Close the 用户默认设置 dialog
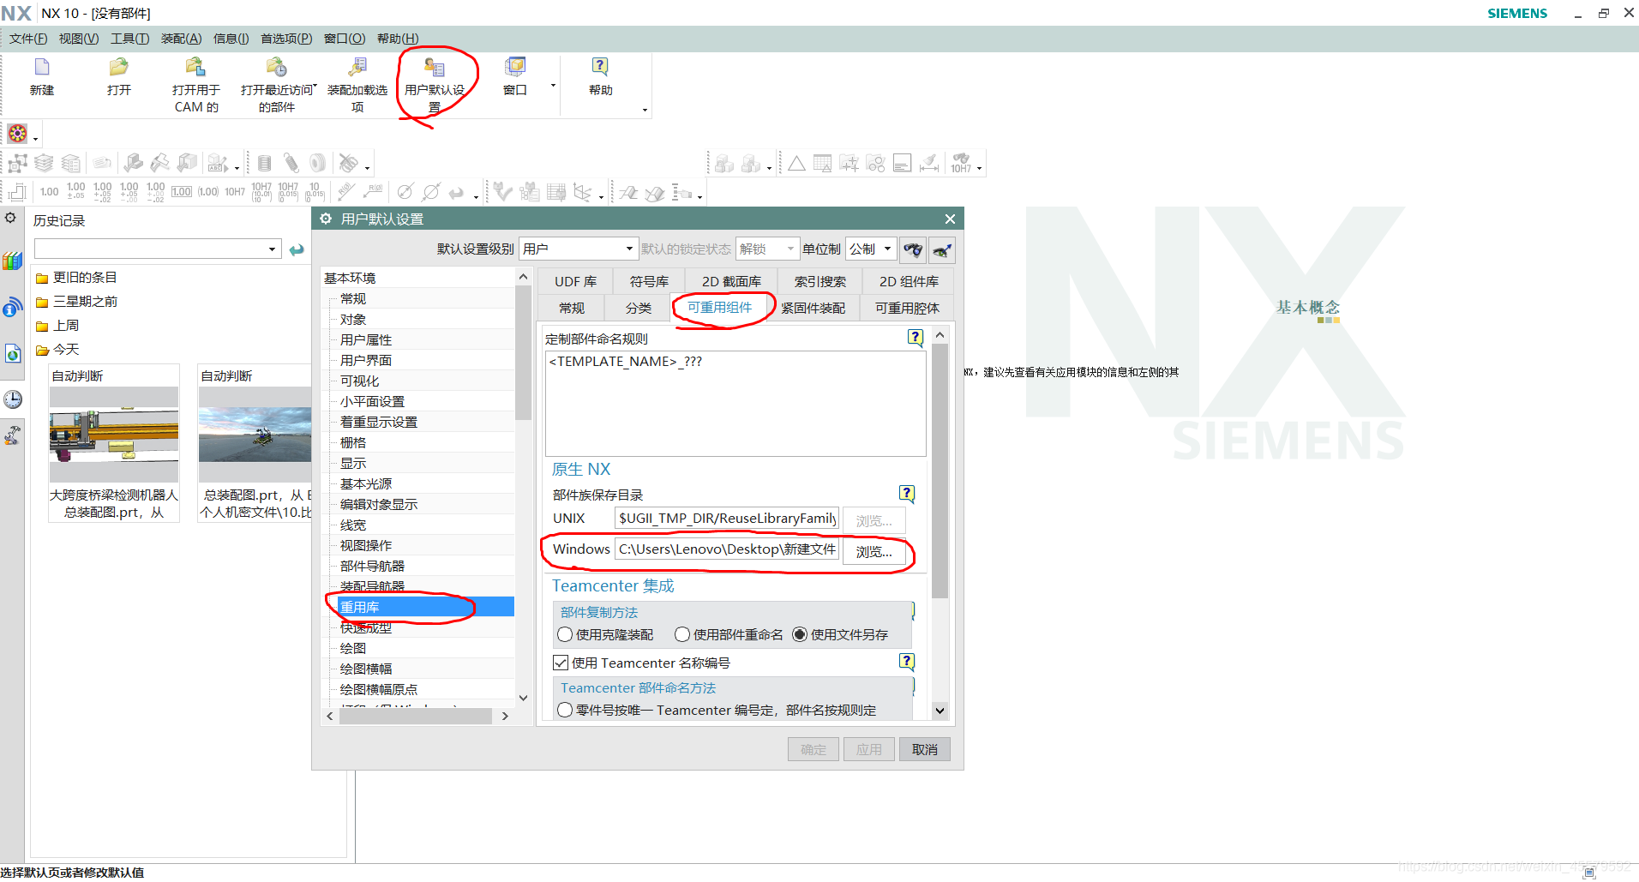1639x882 pixels. (x=950, y=219)
